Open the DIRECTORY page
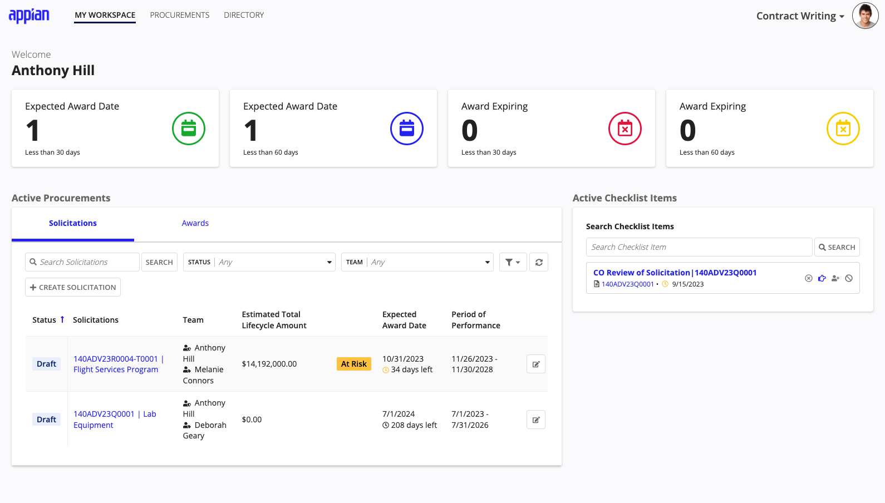The height and width of the screenshot is (503, 885). (x=244, y=15)
